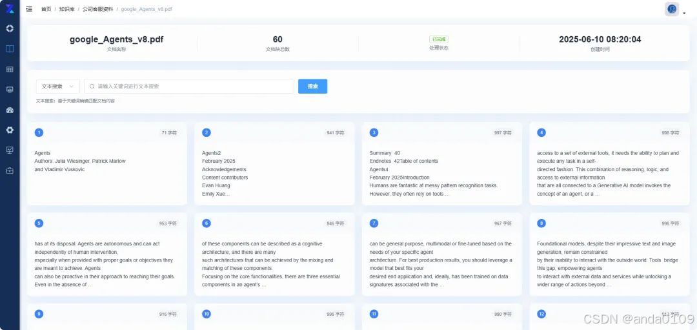
Task: Open the settings gear sidebar icon
Action: coord(10,130)
